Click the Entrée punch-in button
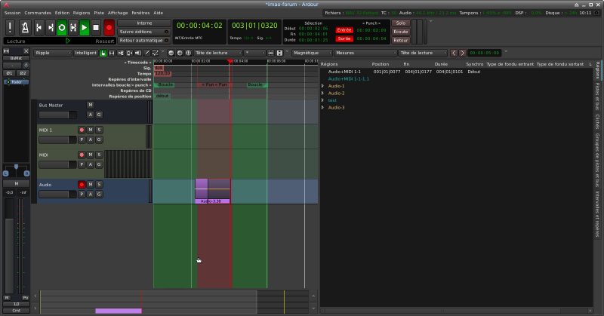 (x=344, y=29)
